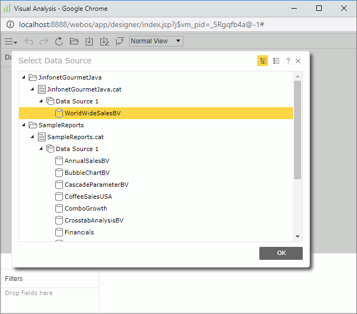
Task: Maximize the Chrome window
Action: [319, 9]
